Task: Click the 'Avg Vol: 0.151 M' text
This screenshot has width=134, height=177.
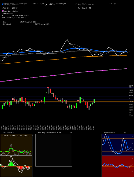Action: (x=85, y=5)
